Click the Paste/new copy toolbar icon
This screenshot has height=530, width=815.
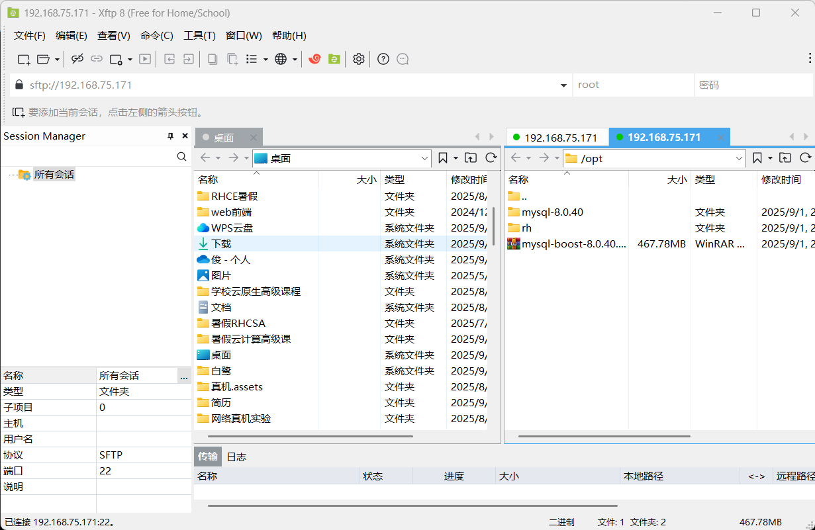click(232, 59)
